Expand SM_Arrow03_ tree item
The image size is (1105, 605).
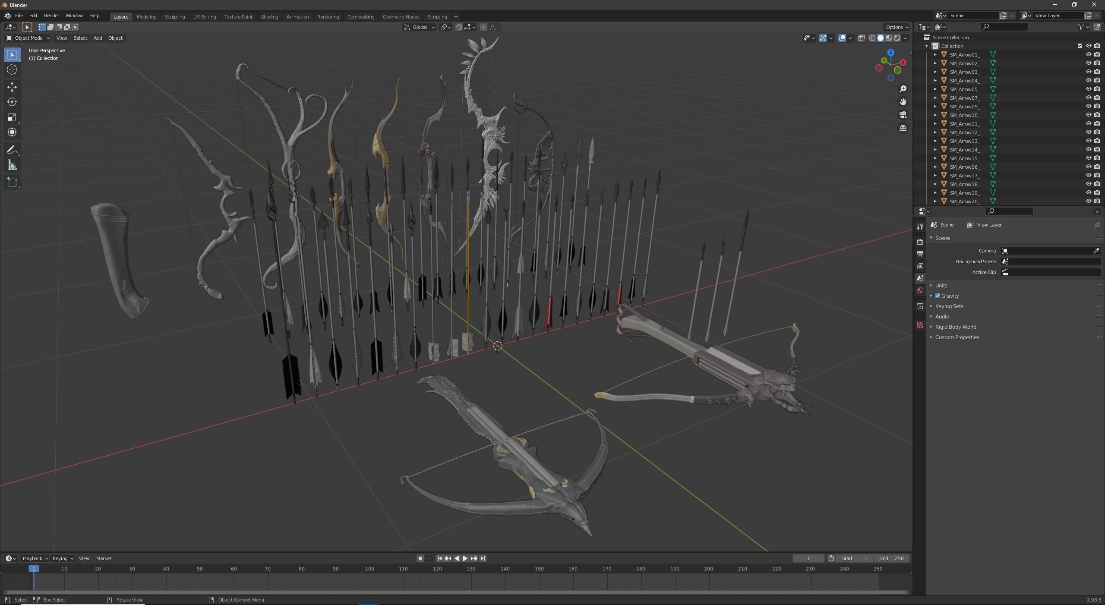coord(935,72)
